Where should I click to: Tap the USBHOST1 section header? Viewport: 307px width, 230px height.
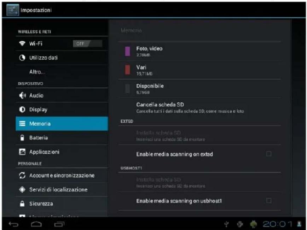click(x=131, y=168)
